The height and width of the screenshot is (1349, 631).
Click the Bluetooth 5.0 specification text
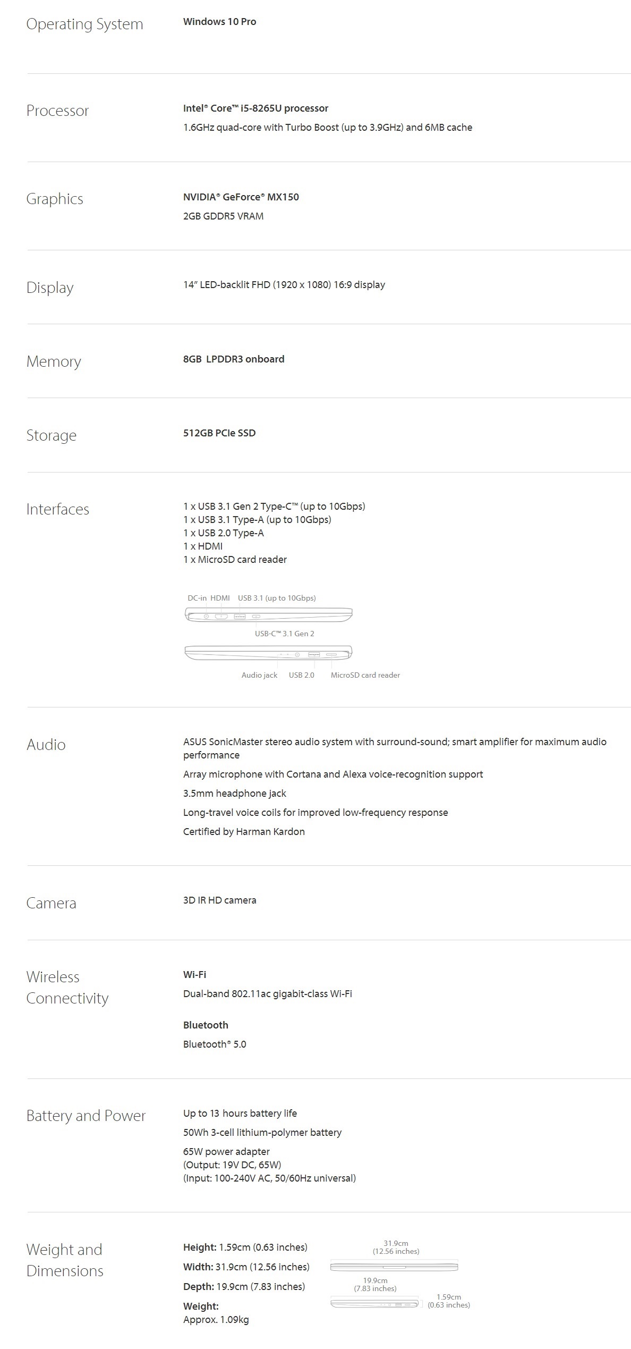[215, 1044]
